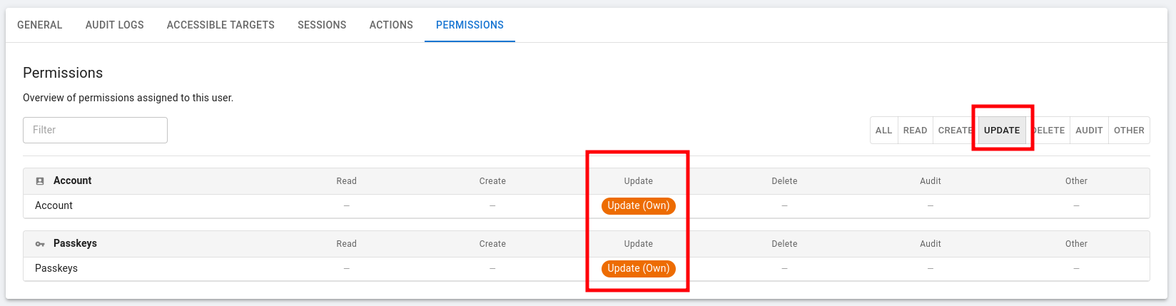Click the Passkeys group header
Image resolution: width=1176 pixels, height=306 pixels.
pyautogui.click(x=75, y=244)
